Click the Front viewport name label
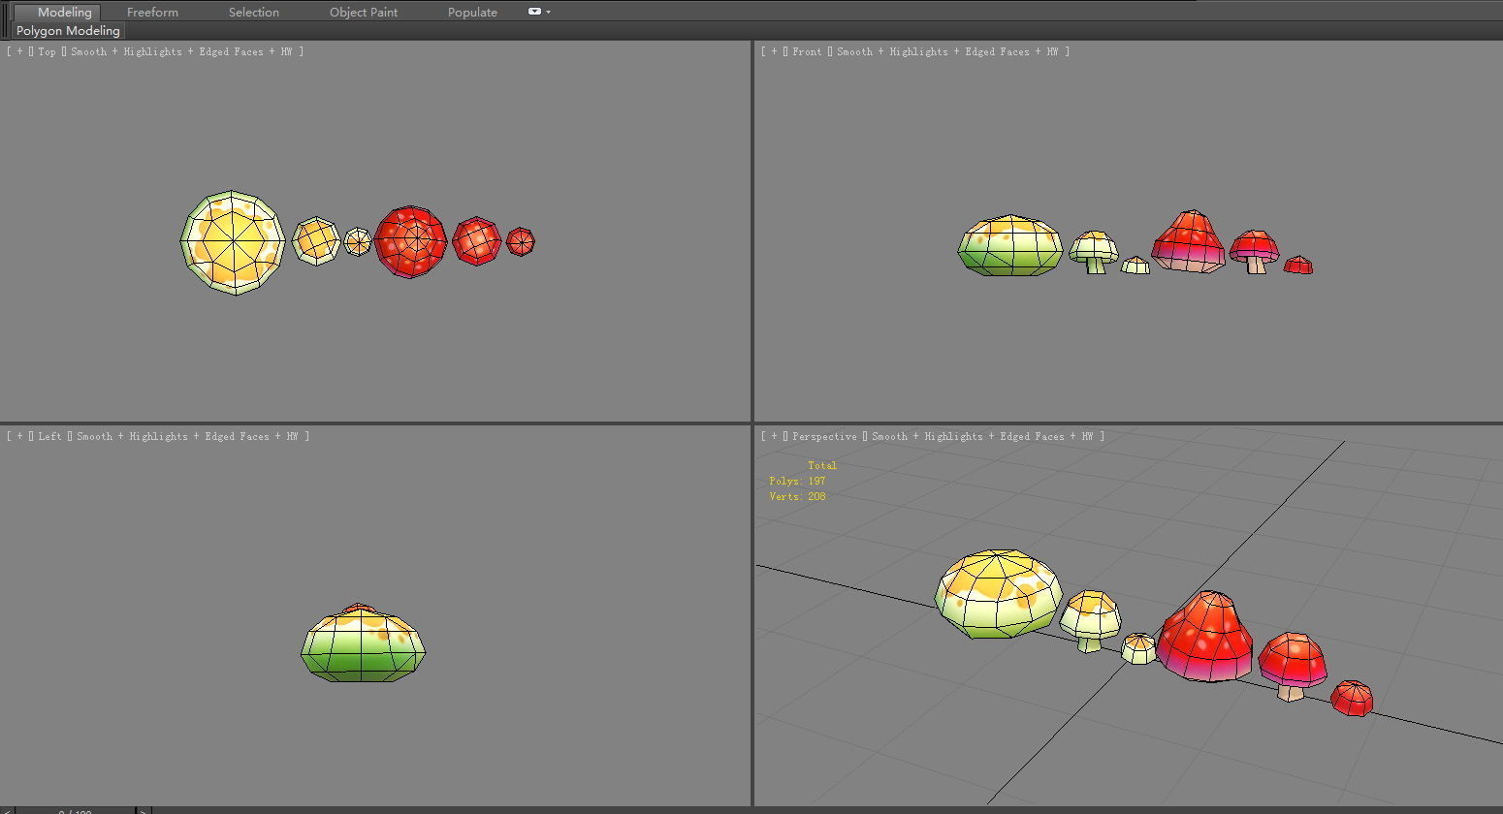The height and width of the screenshot is (814, 1503). (x=807, y=51)
